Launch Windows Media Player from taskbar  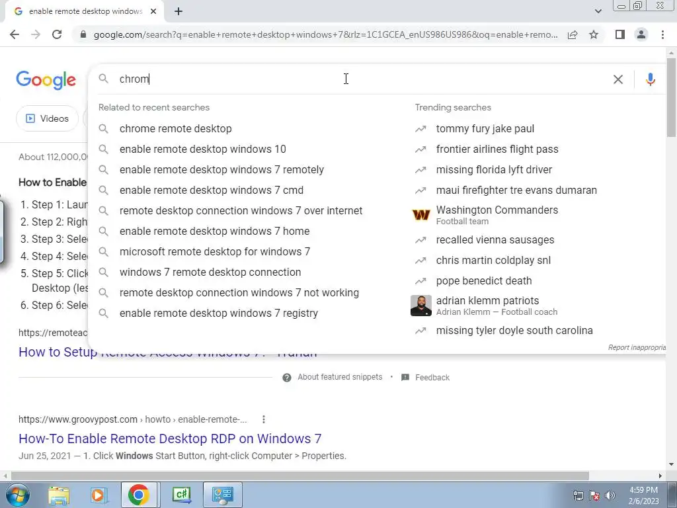tap(98, 495)
